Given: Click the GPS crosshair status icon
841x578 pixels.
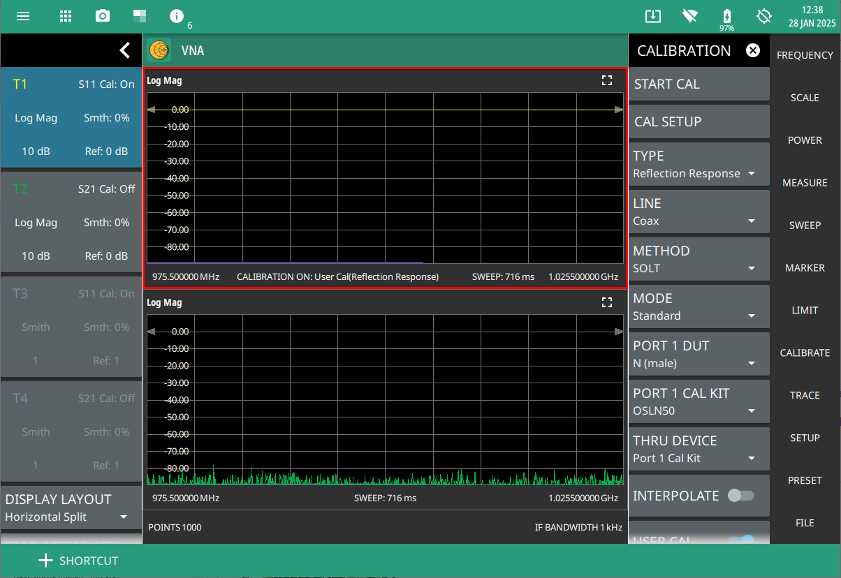Looking at the screenshot, I should click(763, 16).
